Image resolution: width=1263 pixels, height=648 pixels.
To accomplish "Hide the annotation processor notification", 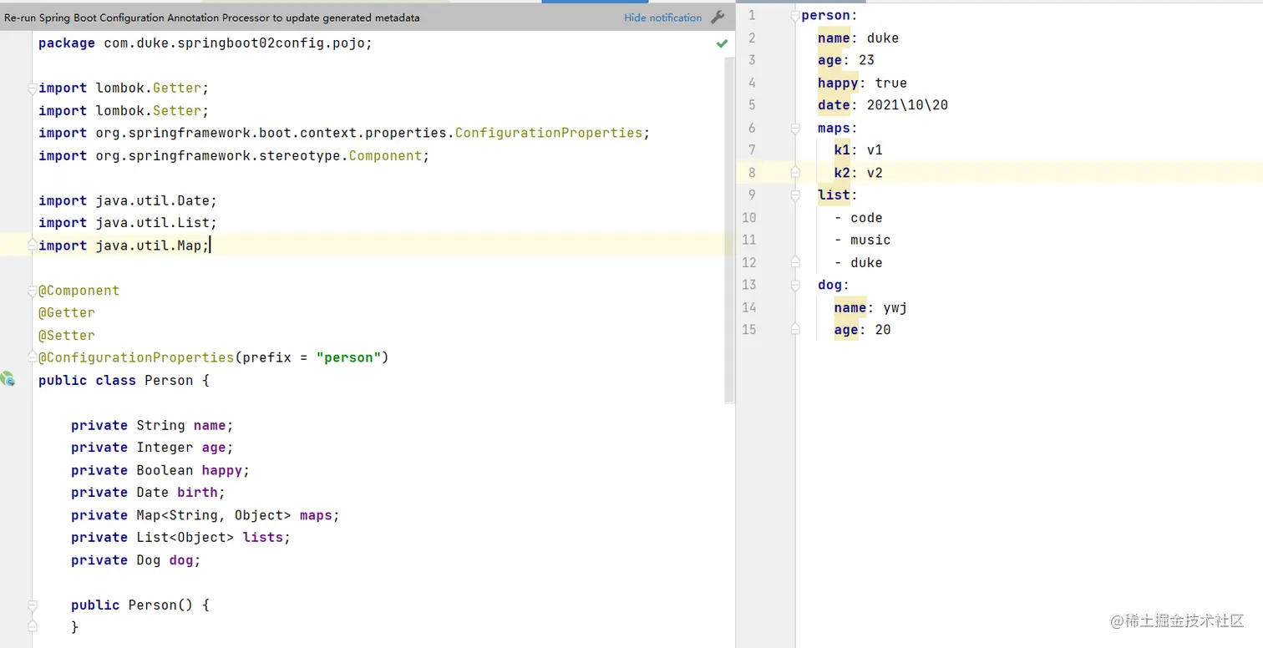I will tap(662, 18).
